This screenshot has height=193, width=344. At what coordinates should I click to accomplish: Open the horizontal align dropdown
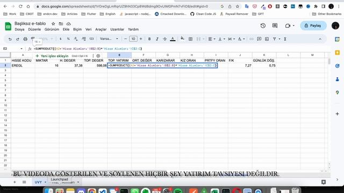point(211,39)
